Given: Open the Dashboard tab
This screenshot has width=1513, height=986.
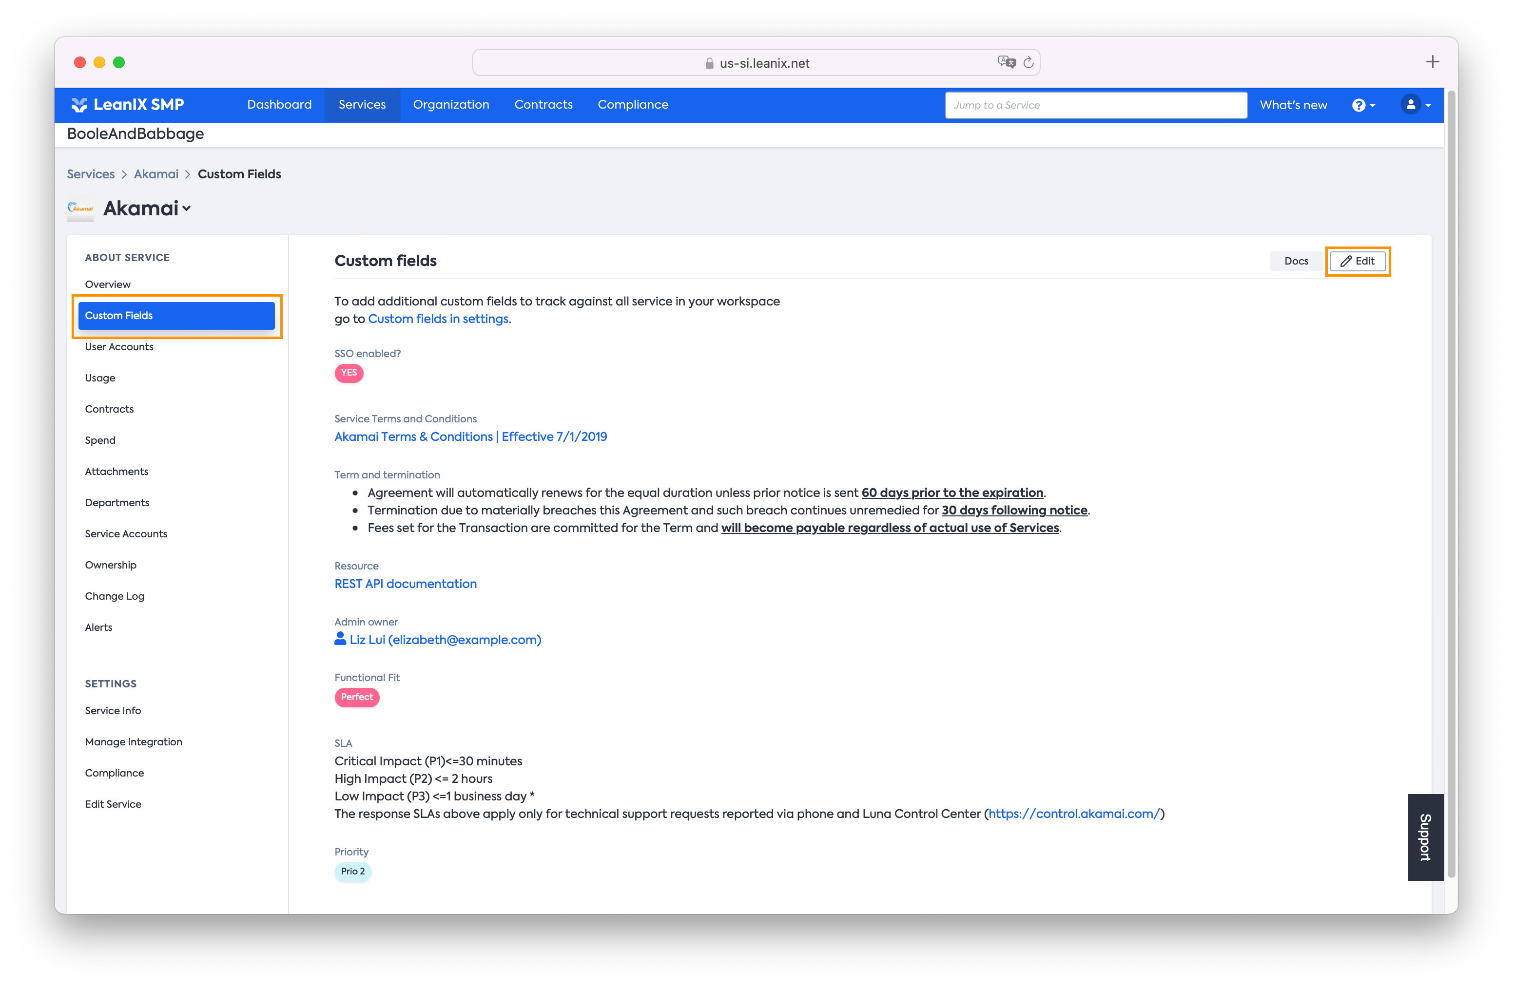Looking at the screenshot, I should 279,105.
